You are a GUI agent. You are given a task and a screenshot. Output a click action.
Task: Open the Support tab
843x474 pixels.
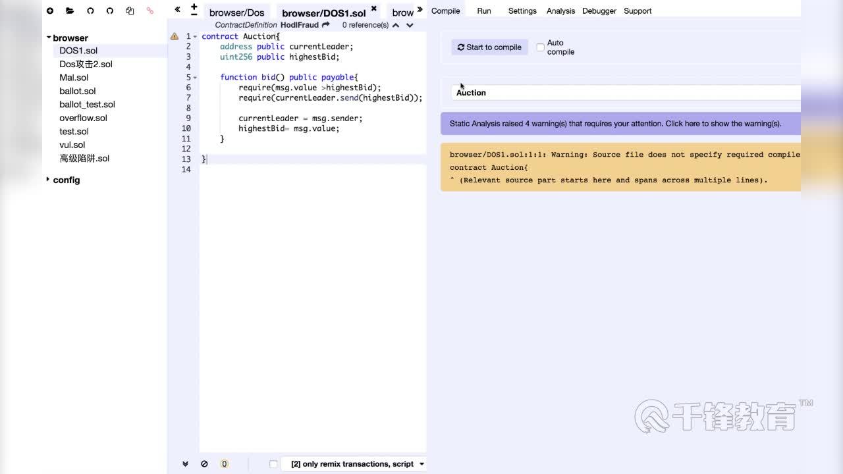(638, 11)
